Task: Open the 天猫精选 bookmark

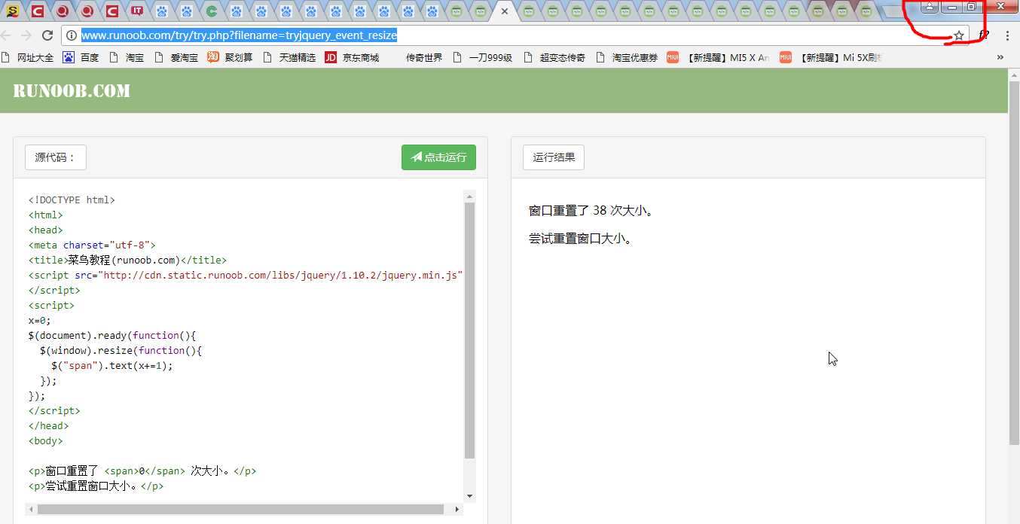Action: click(289, 57)
